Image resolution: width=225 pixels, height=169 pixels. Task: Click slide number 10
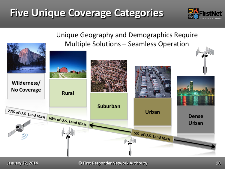click(218, 163)
